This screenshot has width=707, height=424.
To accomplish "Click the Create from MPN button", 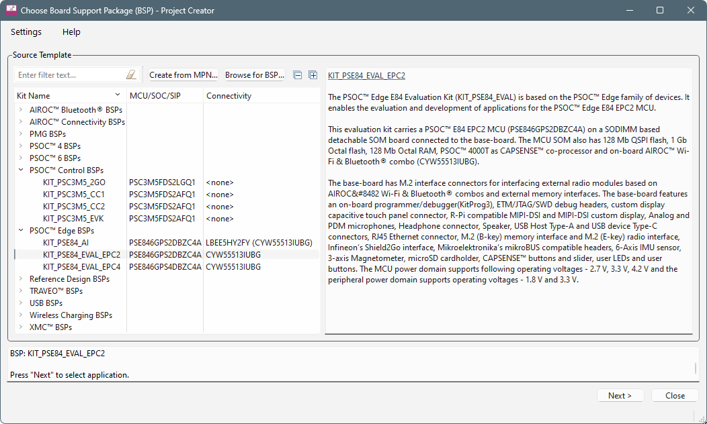I will [183, 75].
